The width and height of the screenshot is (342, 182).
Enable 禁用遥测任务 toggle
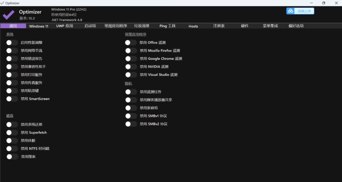click(x=131, y=92)
